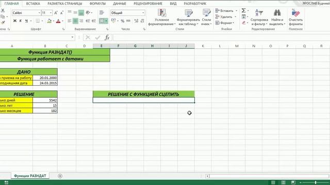
Task: Open Найти и выделить binoculars menu
Action: (277, 17)
